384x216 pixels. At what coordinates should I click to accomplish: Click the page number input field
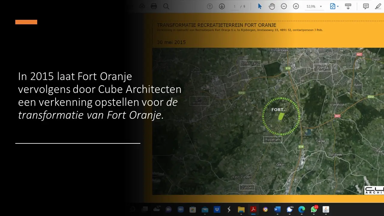click(x=235, y=6)
